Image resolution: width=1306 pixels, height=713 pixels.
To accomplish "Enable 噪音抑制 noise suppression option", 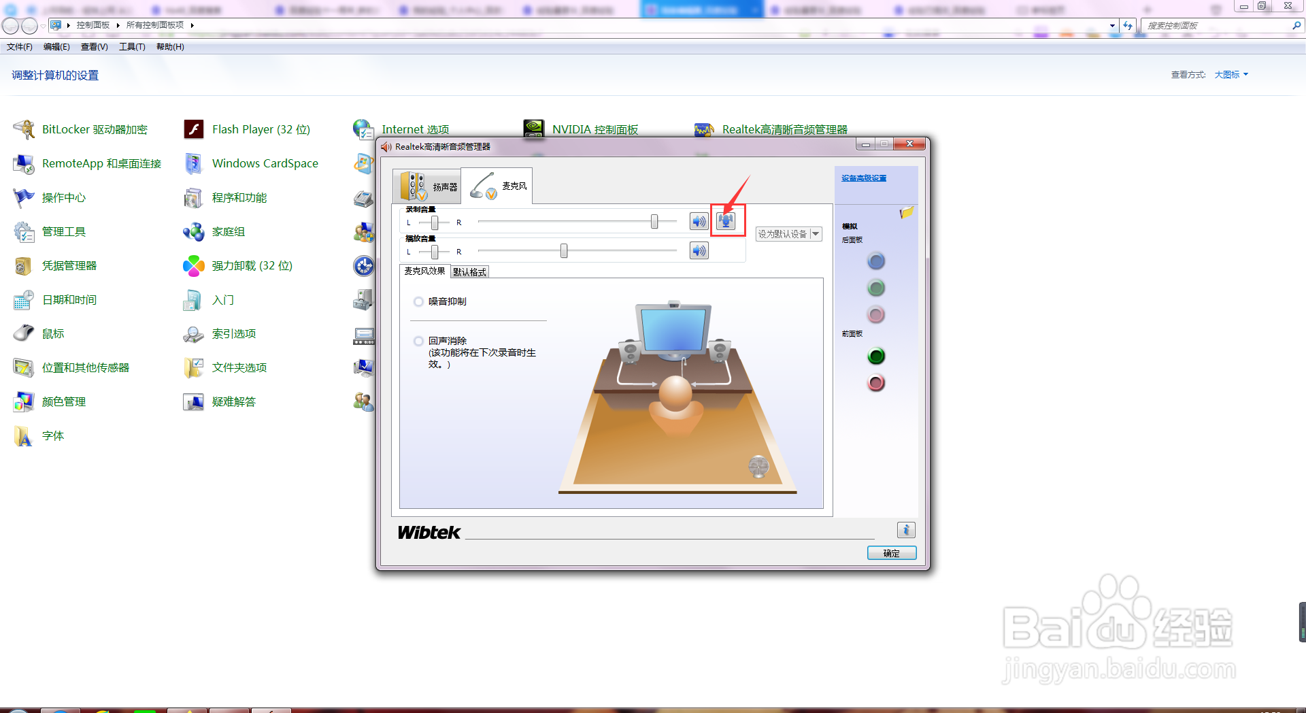I will pyautogui.click(x=419, y=301).
